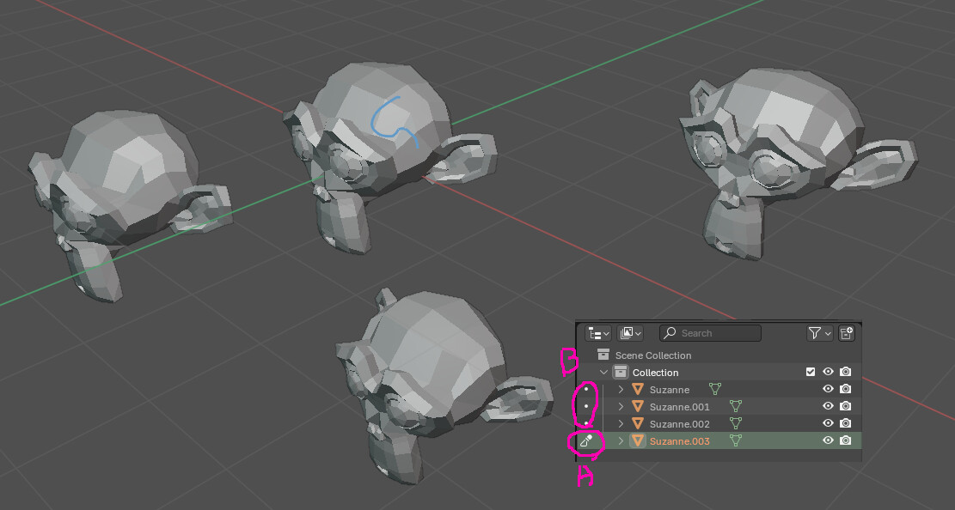The width and height of the screenshot is (955, 510).
Task: Uncheck the Collection view layer checkbox
Action: coord(810,372)
